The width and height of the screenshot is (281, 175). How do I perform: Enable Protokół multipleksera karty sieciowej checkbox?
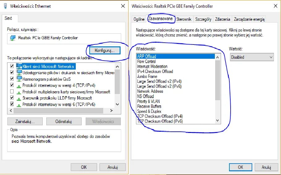click(x=12, y=92)
